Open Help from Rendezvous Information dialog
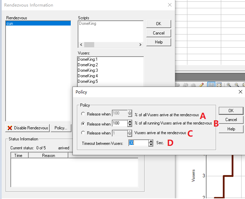This screenshot has width=245, height=199. click(x=159, y=42)
